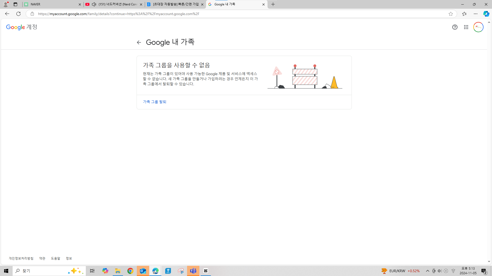Screen dimensions: 492x276
Task: Open the 약관 footer link
Action: click(42, 258)
